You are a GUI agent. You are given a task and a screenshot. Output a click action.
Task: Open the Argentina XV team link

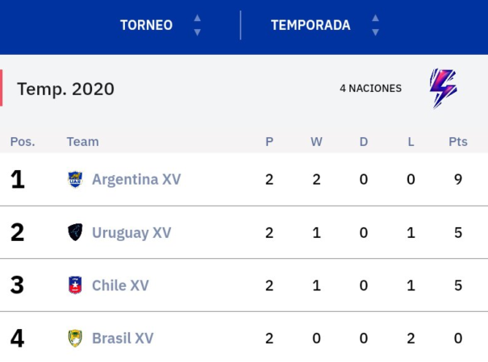click(136, 180)
